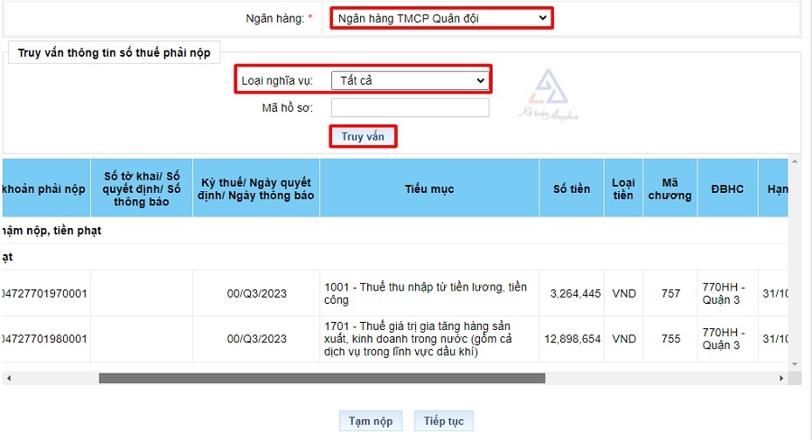Image resolution: width=812 pixels, height=440 pixels.
Task: Expand the Loại nghĩa vụ dropdown
Action: pos(410,81)
